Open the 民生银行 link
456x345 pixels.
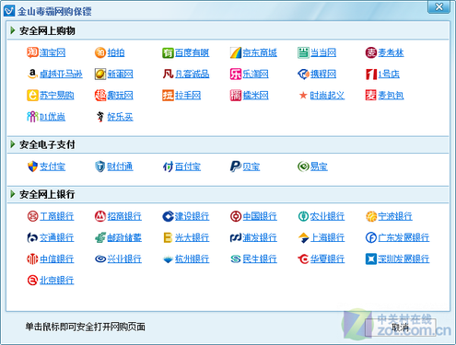tap(260, 259)
